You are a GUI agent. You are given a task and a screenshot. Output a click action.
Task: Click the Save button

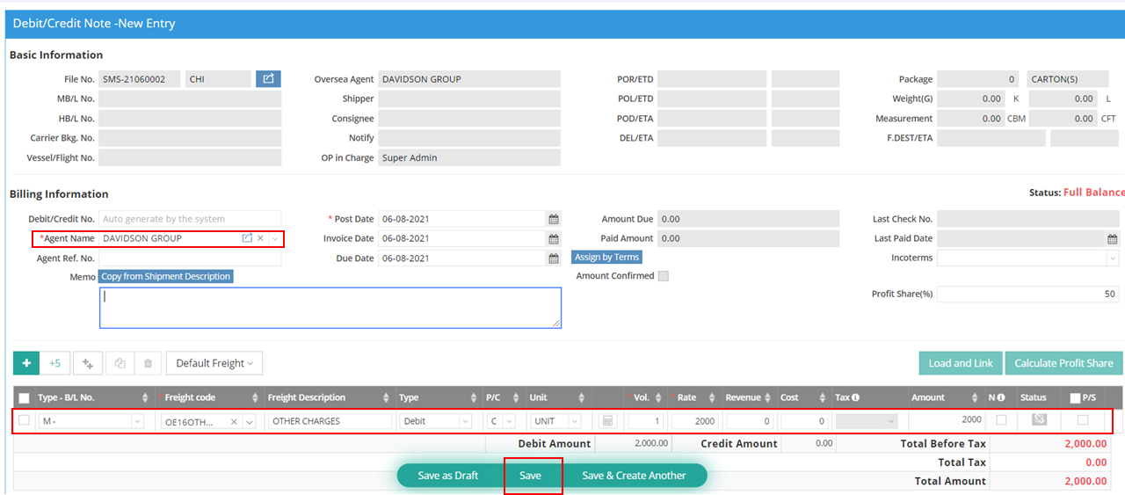pos(530,476)
